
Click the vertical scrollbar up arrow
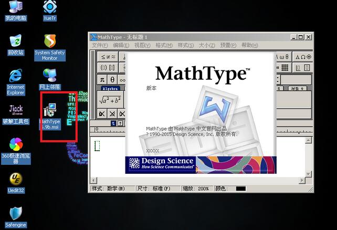coord(309,140)
